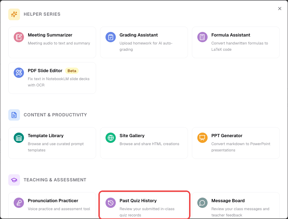Close the tools dialog with X

click(279, 9)
